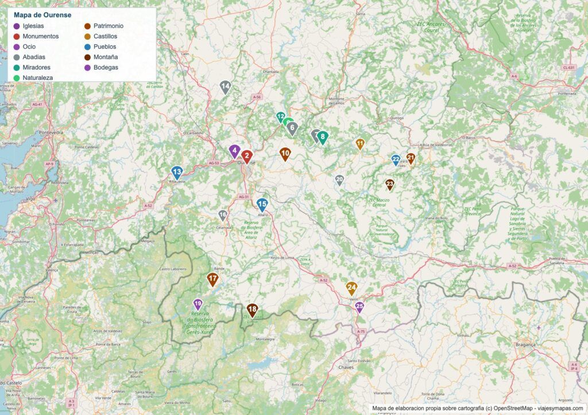Select the 'Abadias' legend label

pyautogui.click(x=34, y=57)
